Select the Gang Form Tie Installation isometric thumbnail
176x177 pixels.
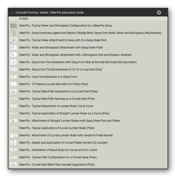tap(14, 62)
